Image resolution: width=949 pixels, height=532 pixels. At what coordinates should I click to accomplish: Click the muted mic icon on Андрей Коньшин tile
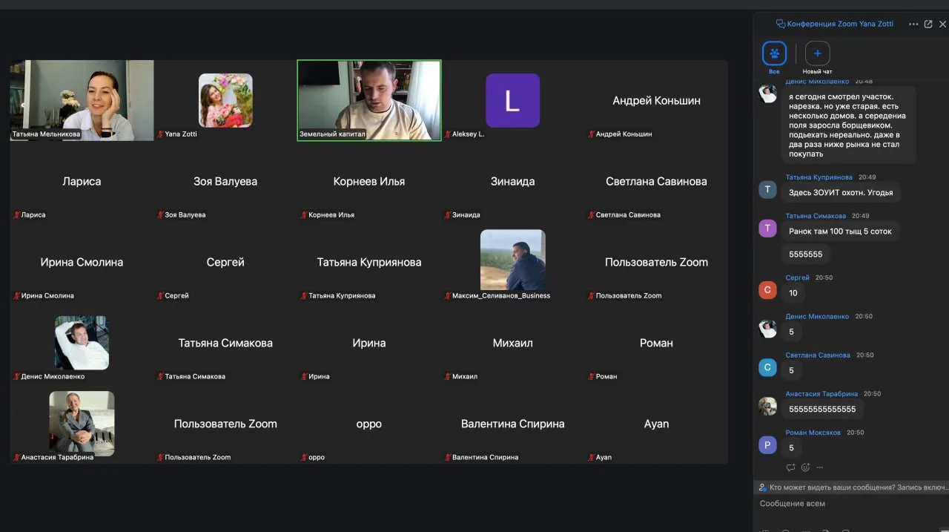592,134
